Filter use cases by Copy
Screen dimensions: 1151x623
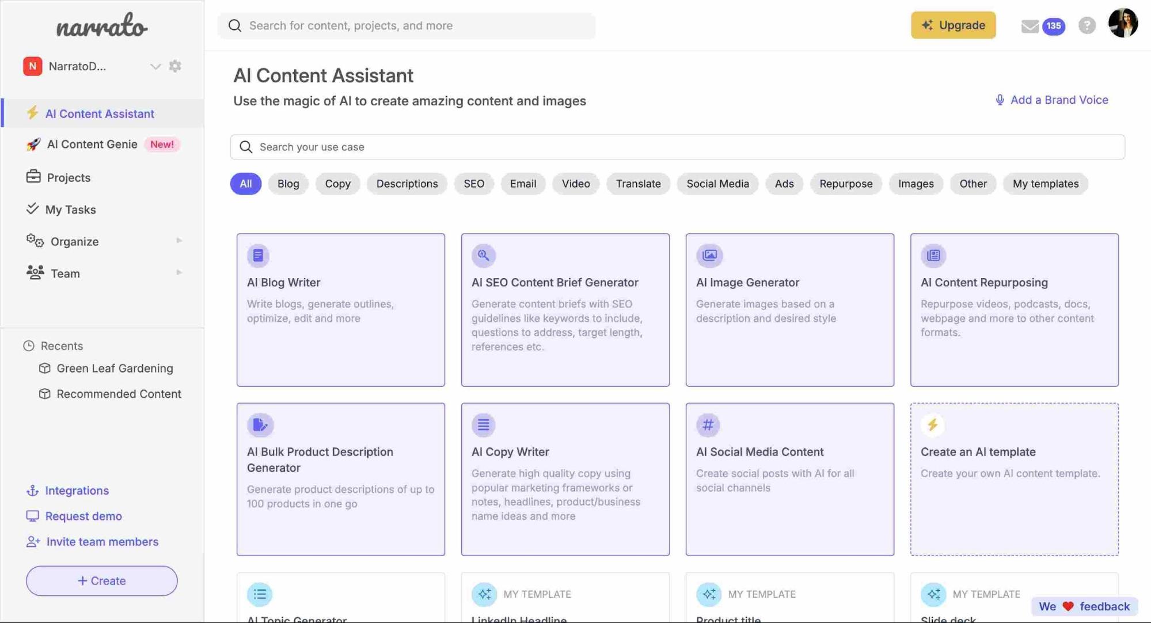point(337,184)
